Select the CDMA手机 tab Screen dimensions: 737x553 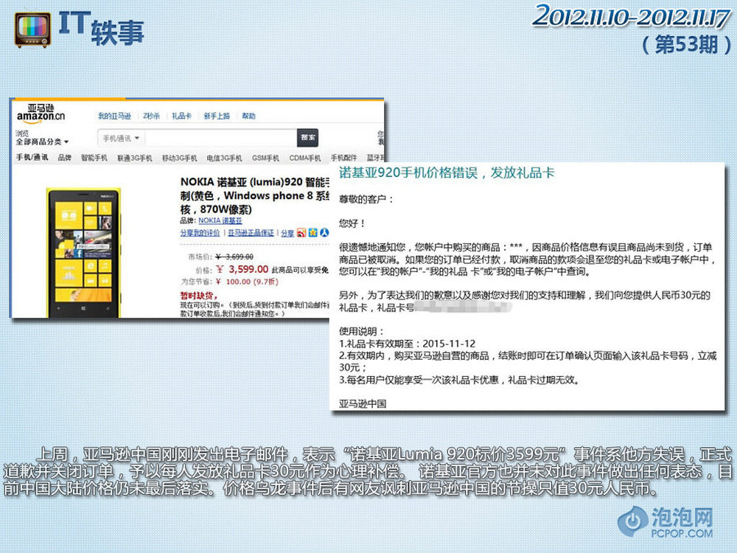(305, 158)
